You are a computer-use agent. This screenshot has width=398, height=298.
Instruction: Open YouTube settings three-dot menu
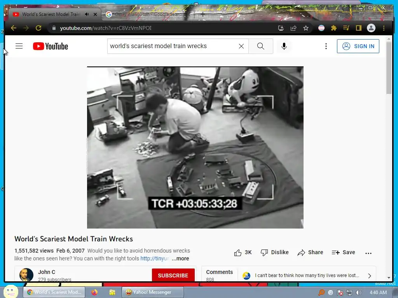click(x=326, y=46)
